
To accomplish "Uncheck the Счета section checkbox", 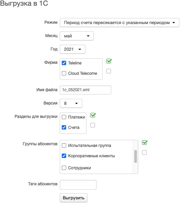I will pyautogui.click(x=64, y=128).
